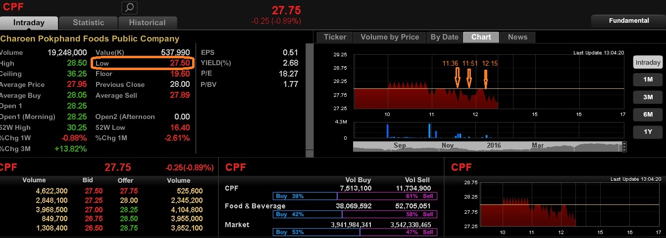Image resolution: width=666 pixels, height=238 pixels.
Task: Click bid price 26.75 in order book
Action: (93, 219)
